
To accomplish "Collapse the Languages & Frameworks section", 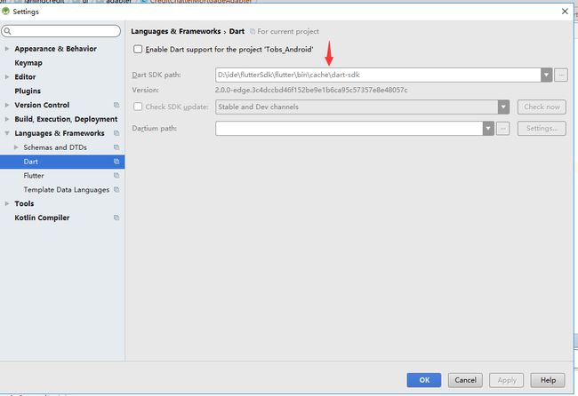I will pyautogui.click(x=6, y=133).
